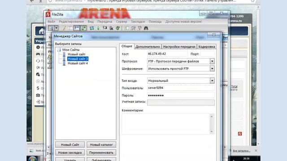Toggle remote directory tree display icon

pos(77,28)
